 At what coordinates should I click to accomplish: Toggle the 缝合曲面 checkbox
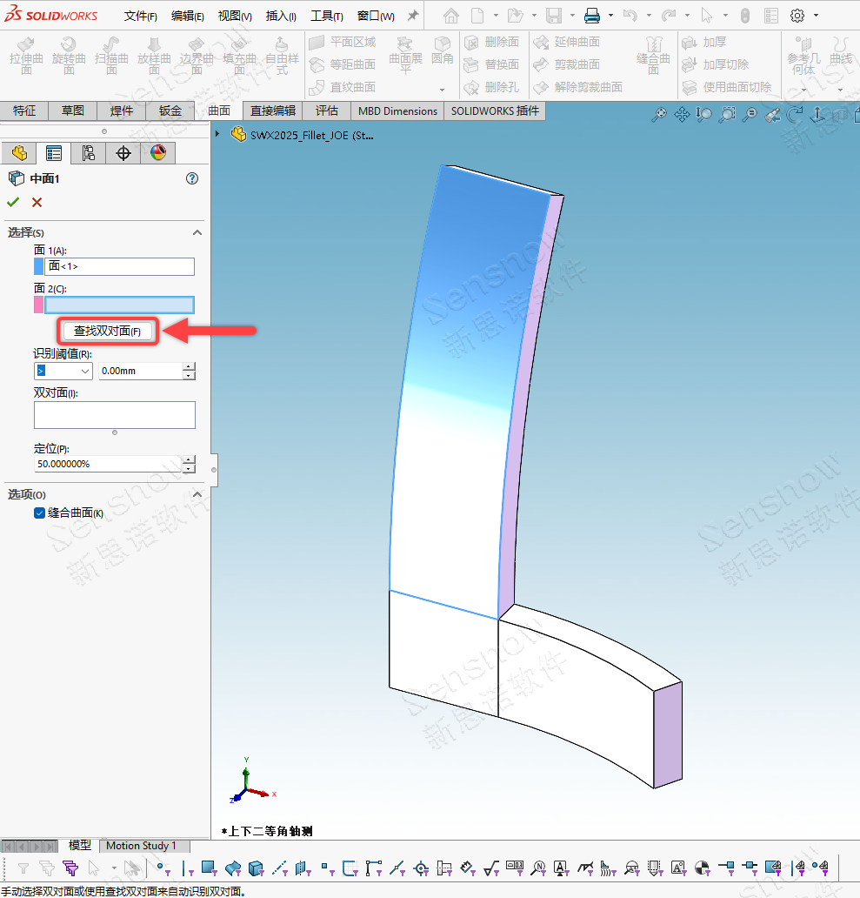pos(39,513)
